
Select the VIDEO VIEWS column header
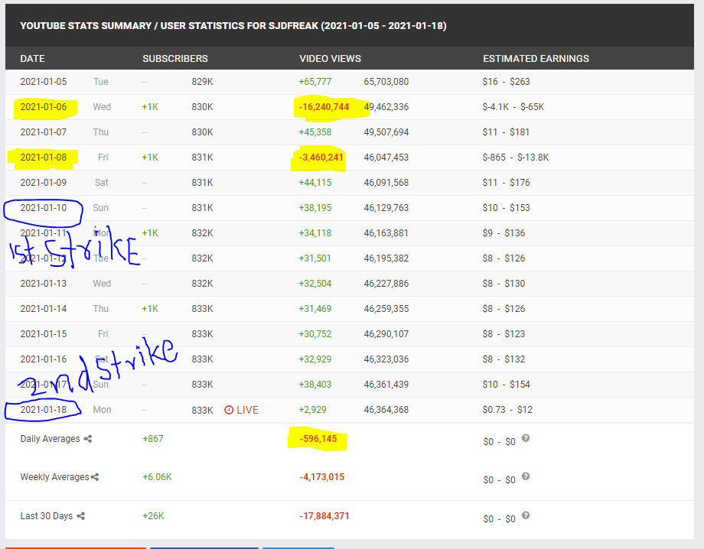coord(330,59)
